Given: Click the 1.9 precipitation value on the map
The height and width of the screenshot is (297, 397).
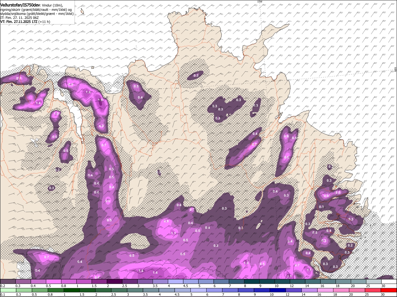Looking at the screenshot, I should click(x=100, y=100).
